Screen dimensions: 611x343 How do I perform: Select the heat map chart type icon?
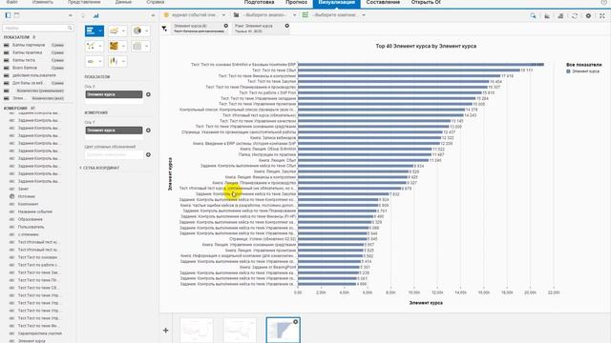(x=114, y=46)
